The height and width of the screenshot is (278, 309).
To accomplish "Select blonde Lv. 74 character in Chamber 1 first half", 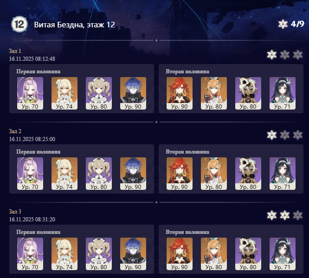I will coord(64,93).
